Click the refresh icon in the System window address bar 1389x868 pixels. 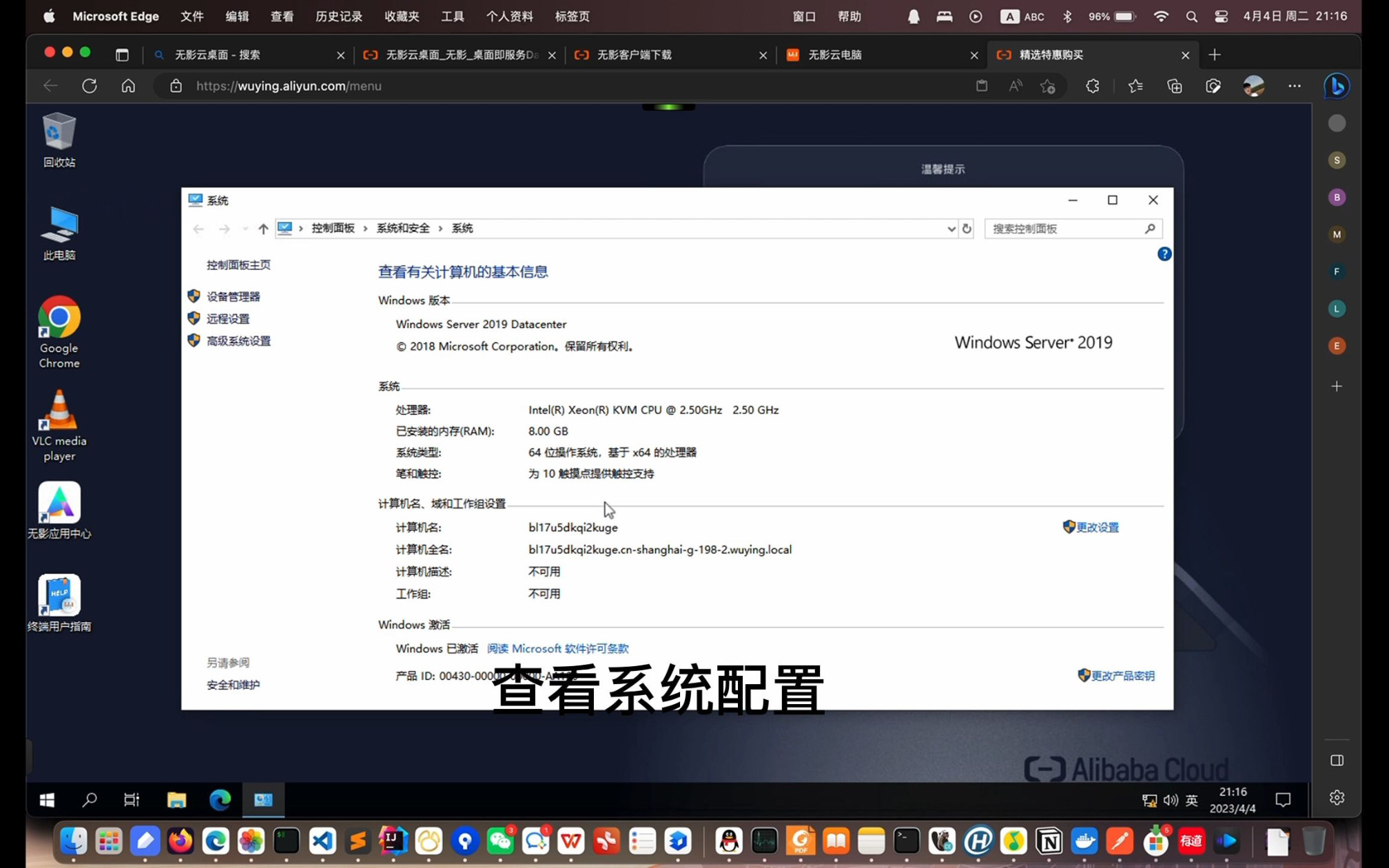coord(967,228)
